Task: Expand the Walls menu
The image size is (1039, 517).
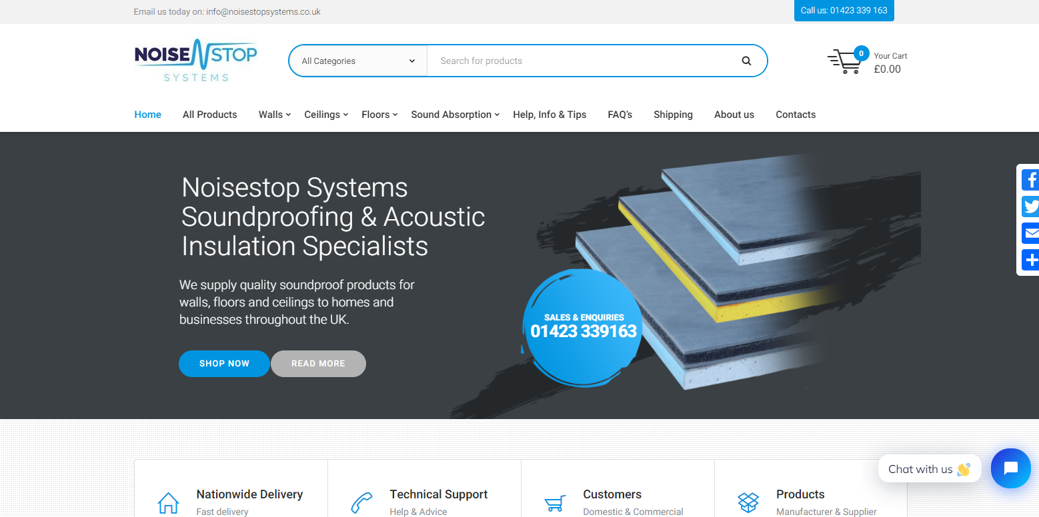Action: (x=275, y=115)
